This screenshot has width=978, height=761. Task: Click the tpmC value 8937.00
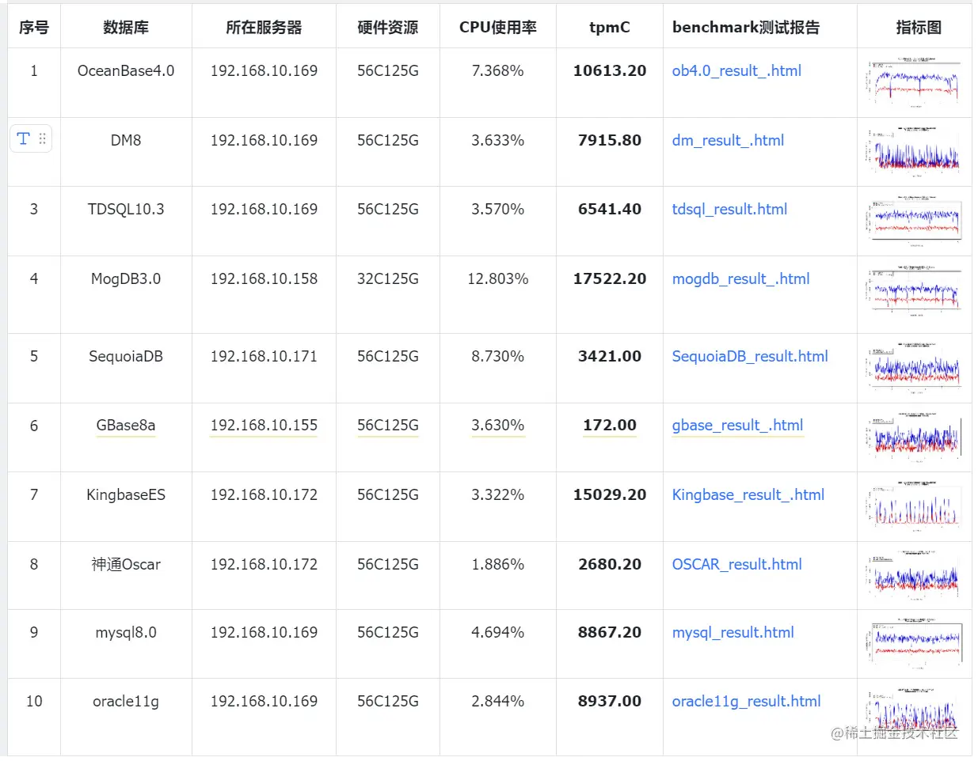[610, 701]
